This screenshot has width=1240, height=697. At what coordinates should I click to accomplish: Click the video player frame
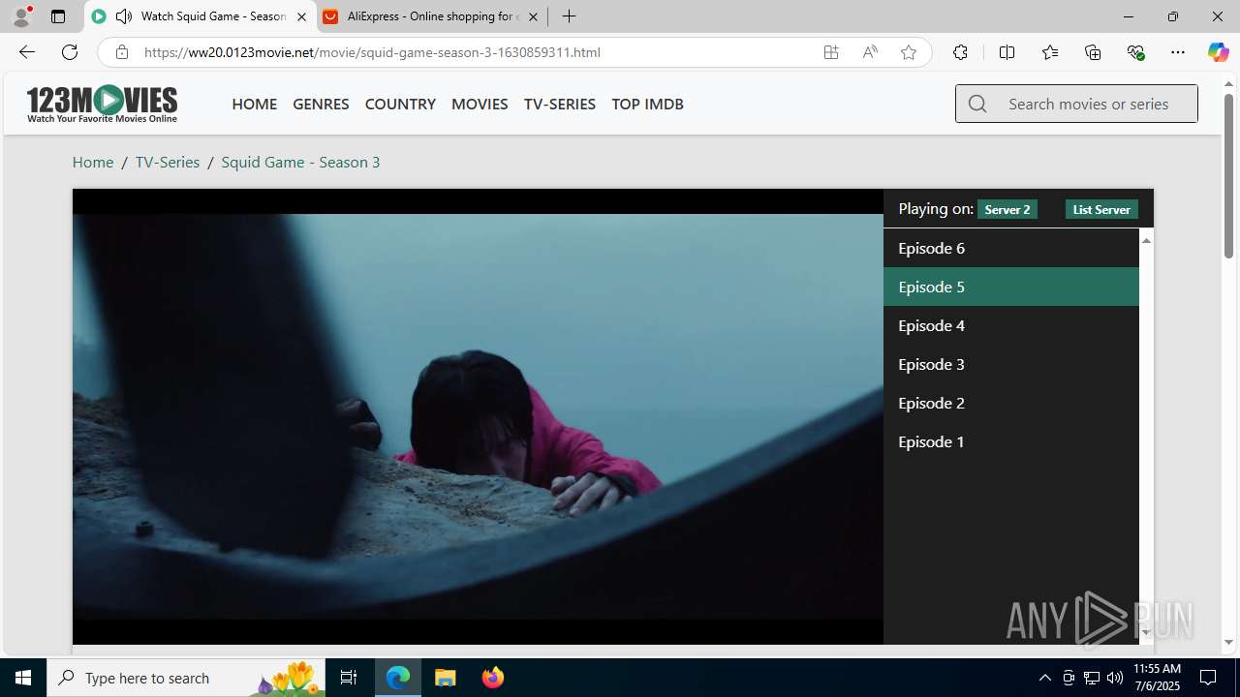478,416
